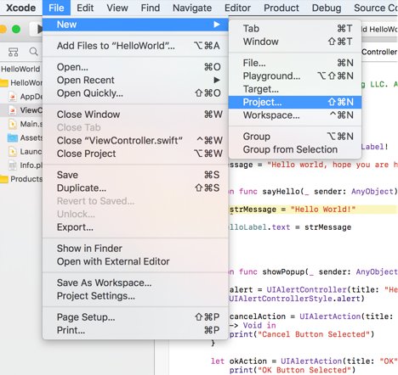This screenshot has width=398, height=375.
Task: Expand the Open Recent submenu
Action: pos(135,80)
